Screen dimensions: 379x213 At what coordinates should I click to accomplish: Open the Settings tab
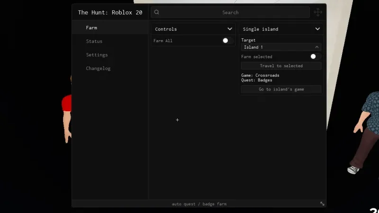[110, 55]
